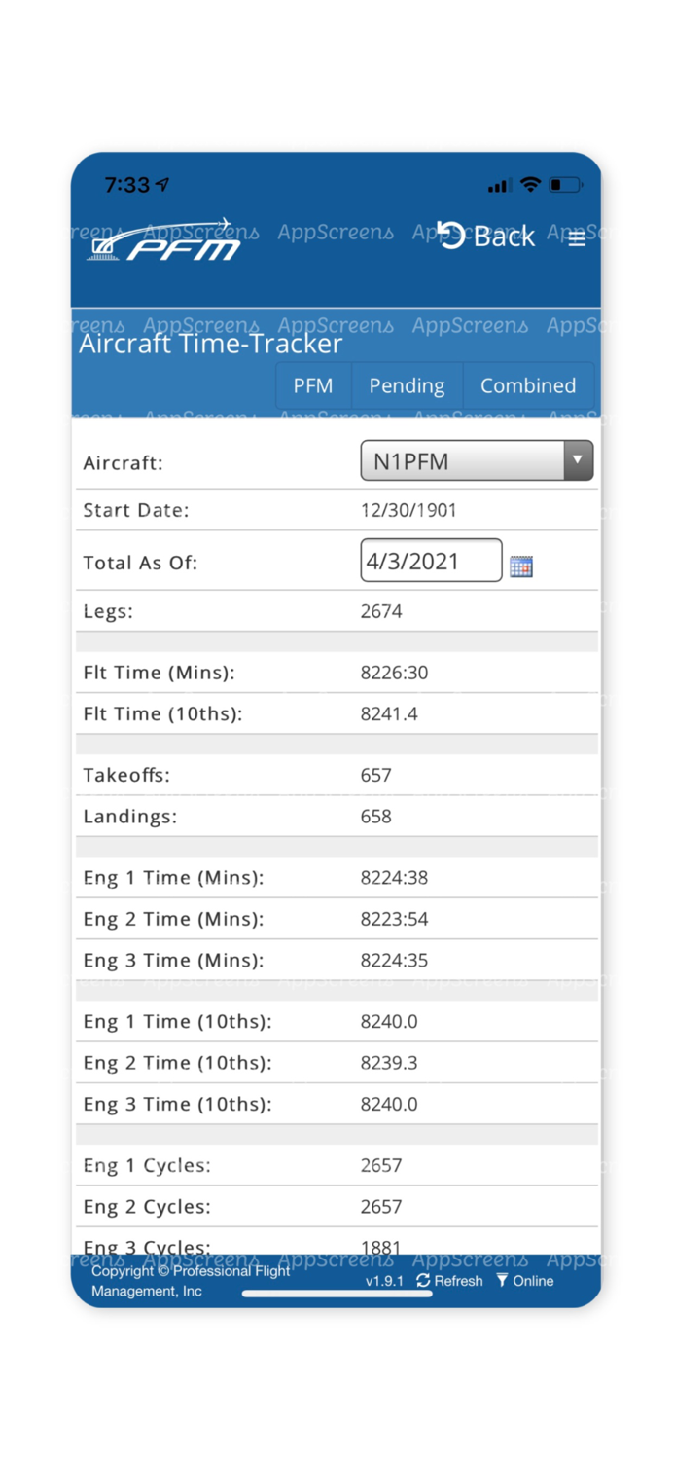The image size is (674, 1460).
Task: Expand the Aircraft dropdown arrow
Action: click(580, 460)
